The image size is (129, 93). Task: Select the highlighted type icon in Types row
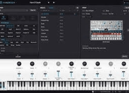pos(4,18)
